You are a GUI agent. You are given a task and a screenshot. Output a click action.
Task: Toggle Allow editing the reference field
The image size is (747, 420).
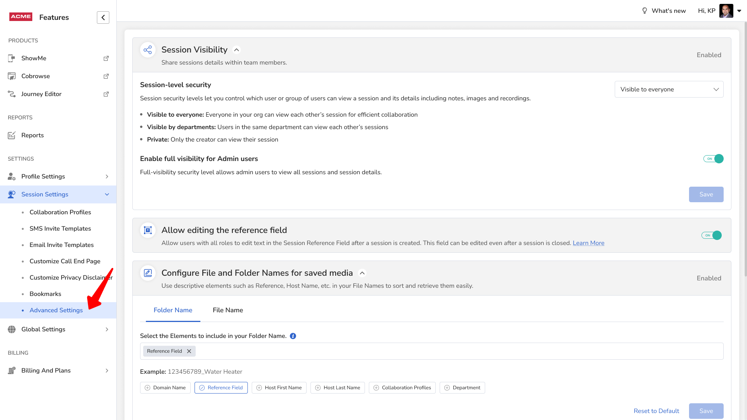coord(712,235)
